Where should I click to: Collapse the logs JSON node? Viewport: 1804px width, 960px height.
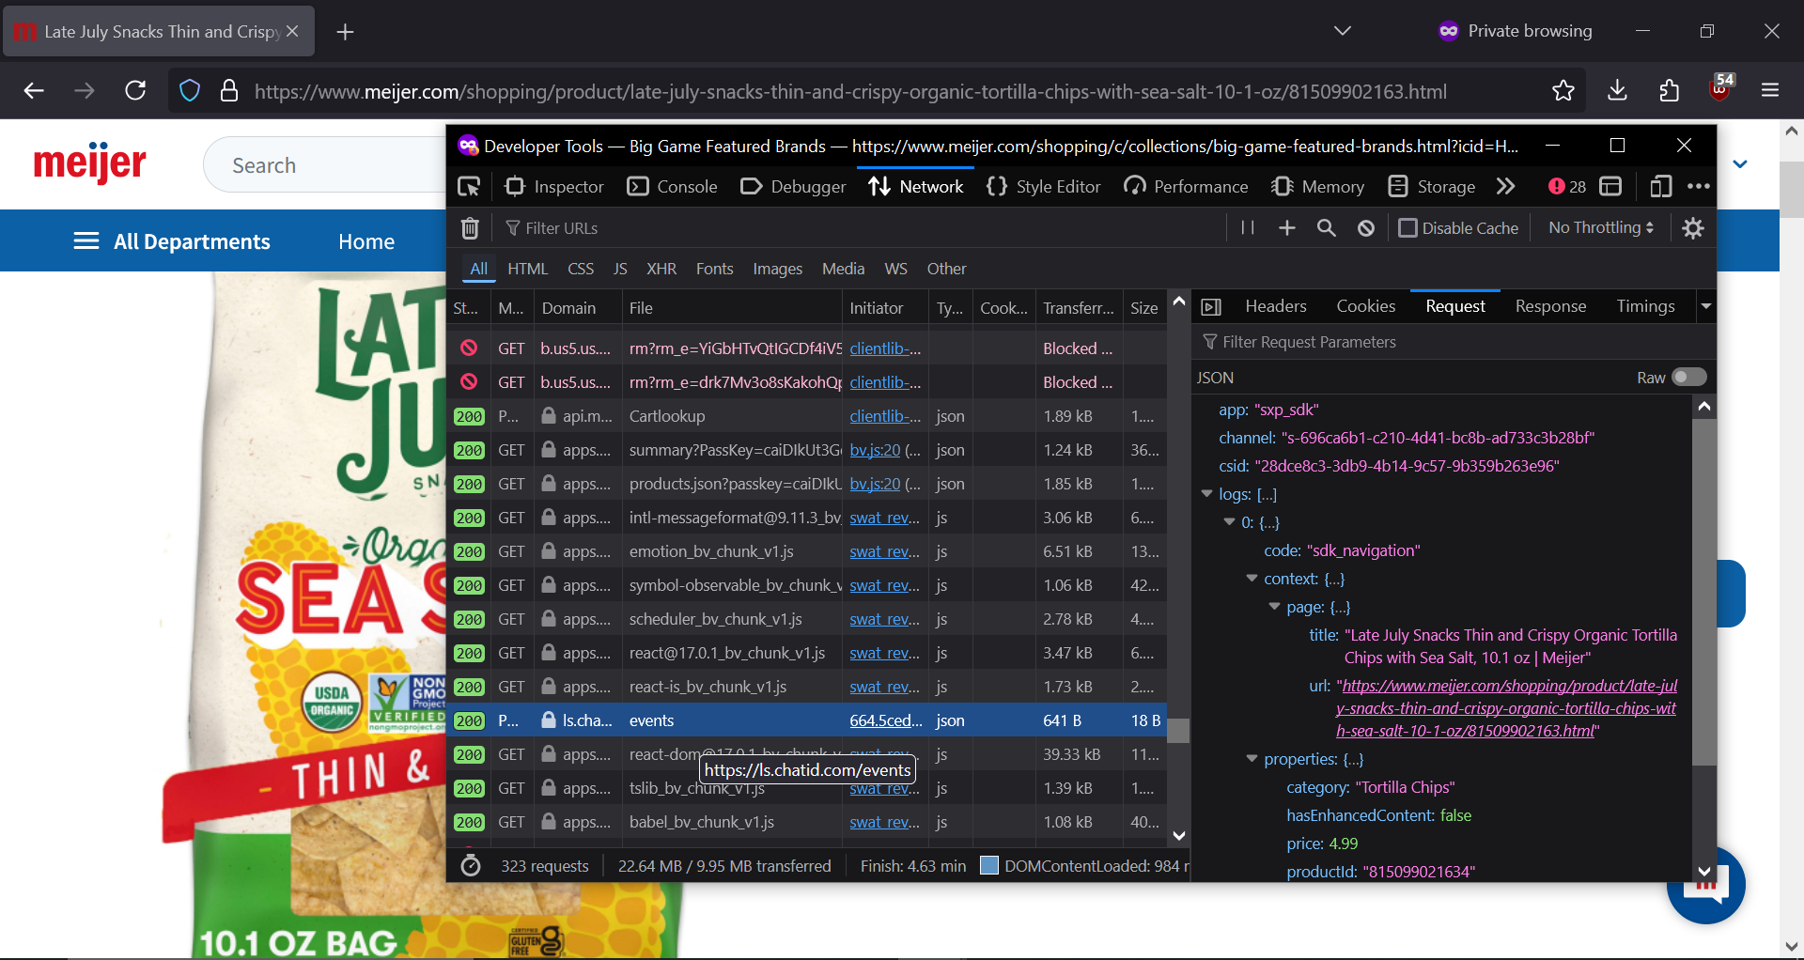click(x=1207, y=493)
